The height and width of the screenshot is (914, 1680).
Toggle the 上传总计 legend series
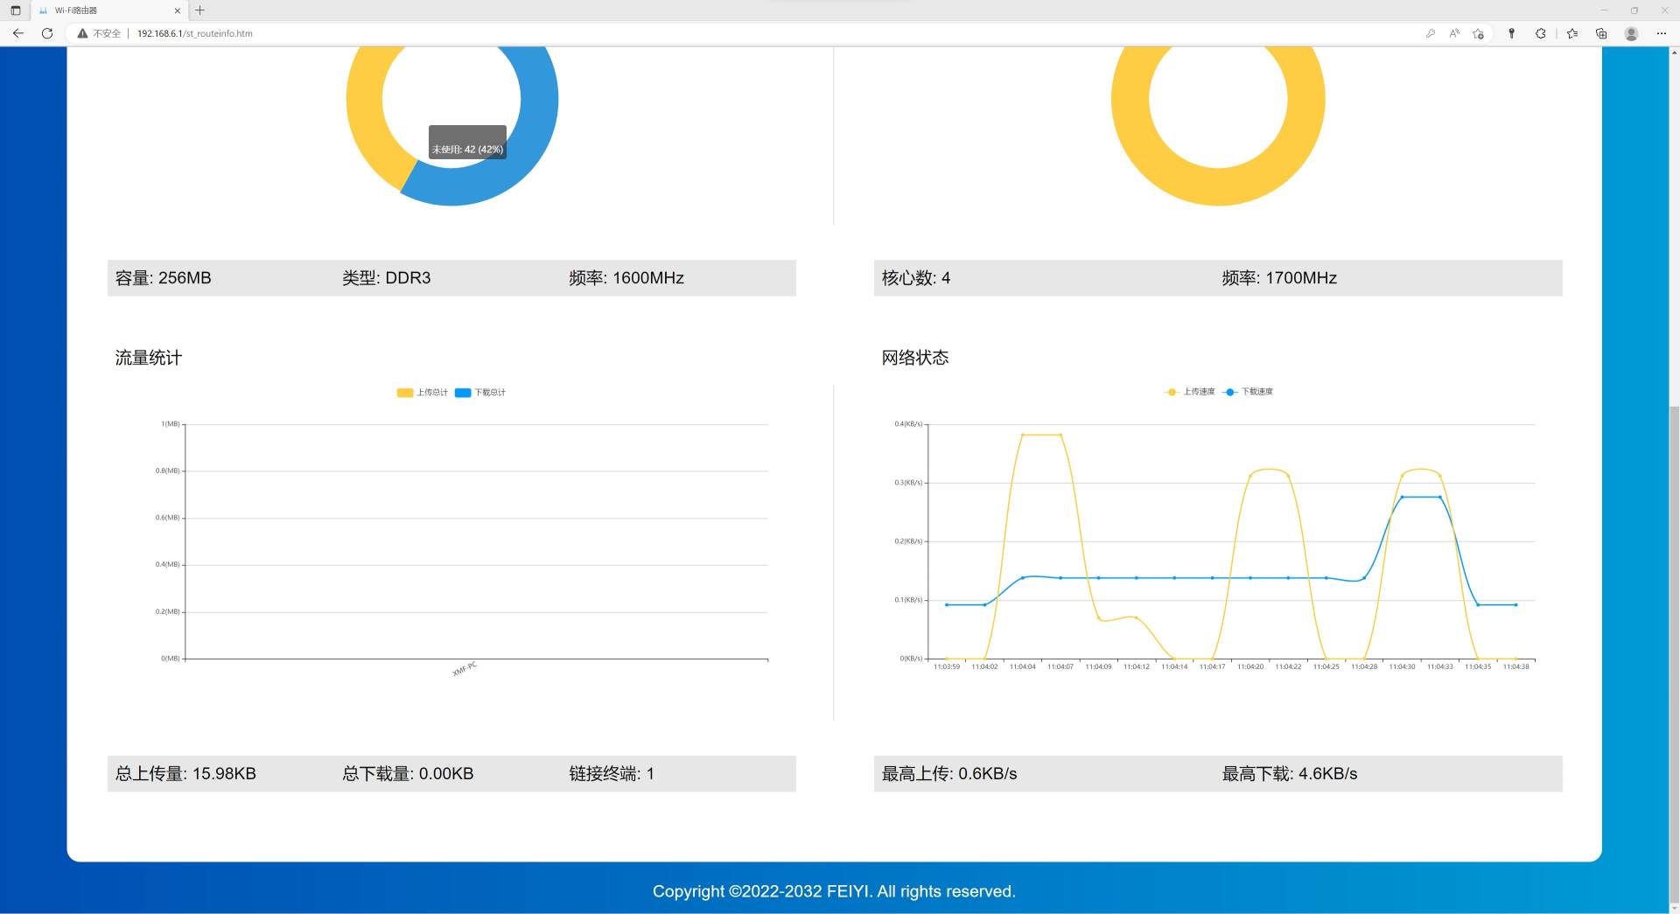pos(422,393)
